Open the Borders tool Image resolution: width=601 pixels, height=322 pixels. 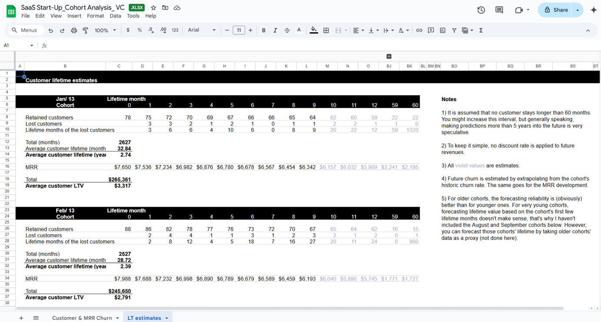[326, 30]
